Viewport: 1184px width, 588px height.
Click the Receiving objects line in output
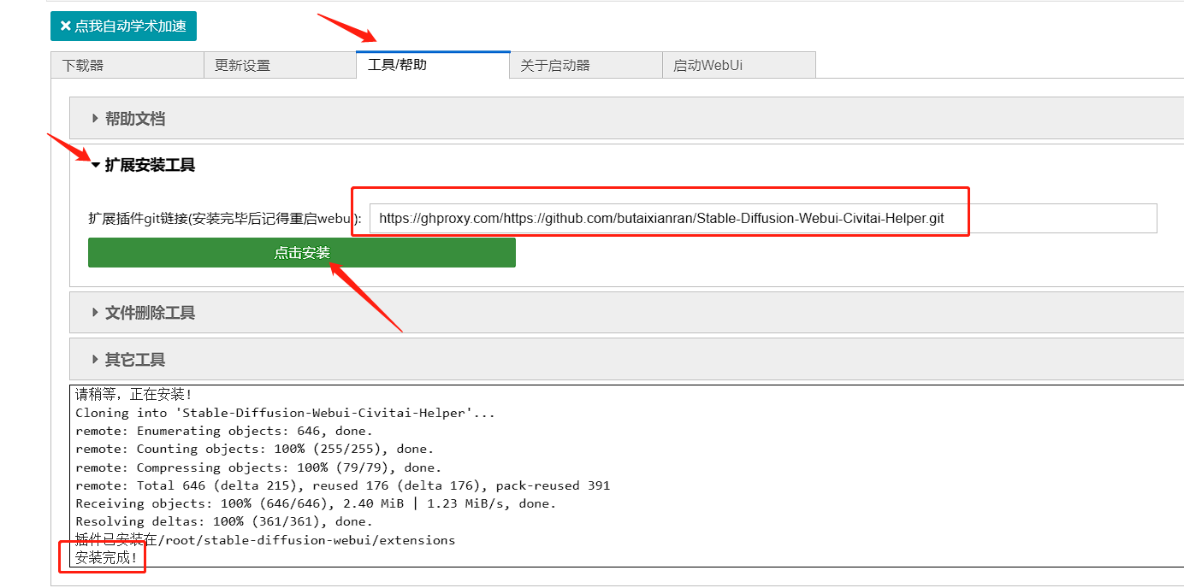pos(316,503)
